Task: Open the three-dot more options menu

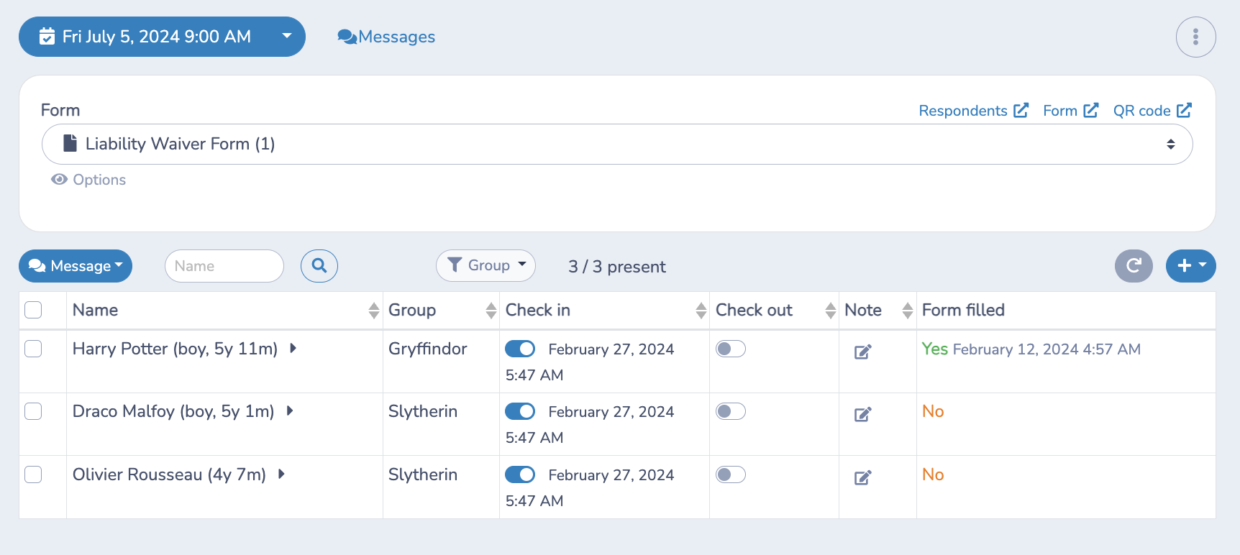Action: tap(1195, 37)
